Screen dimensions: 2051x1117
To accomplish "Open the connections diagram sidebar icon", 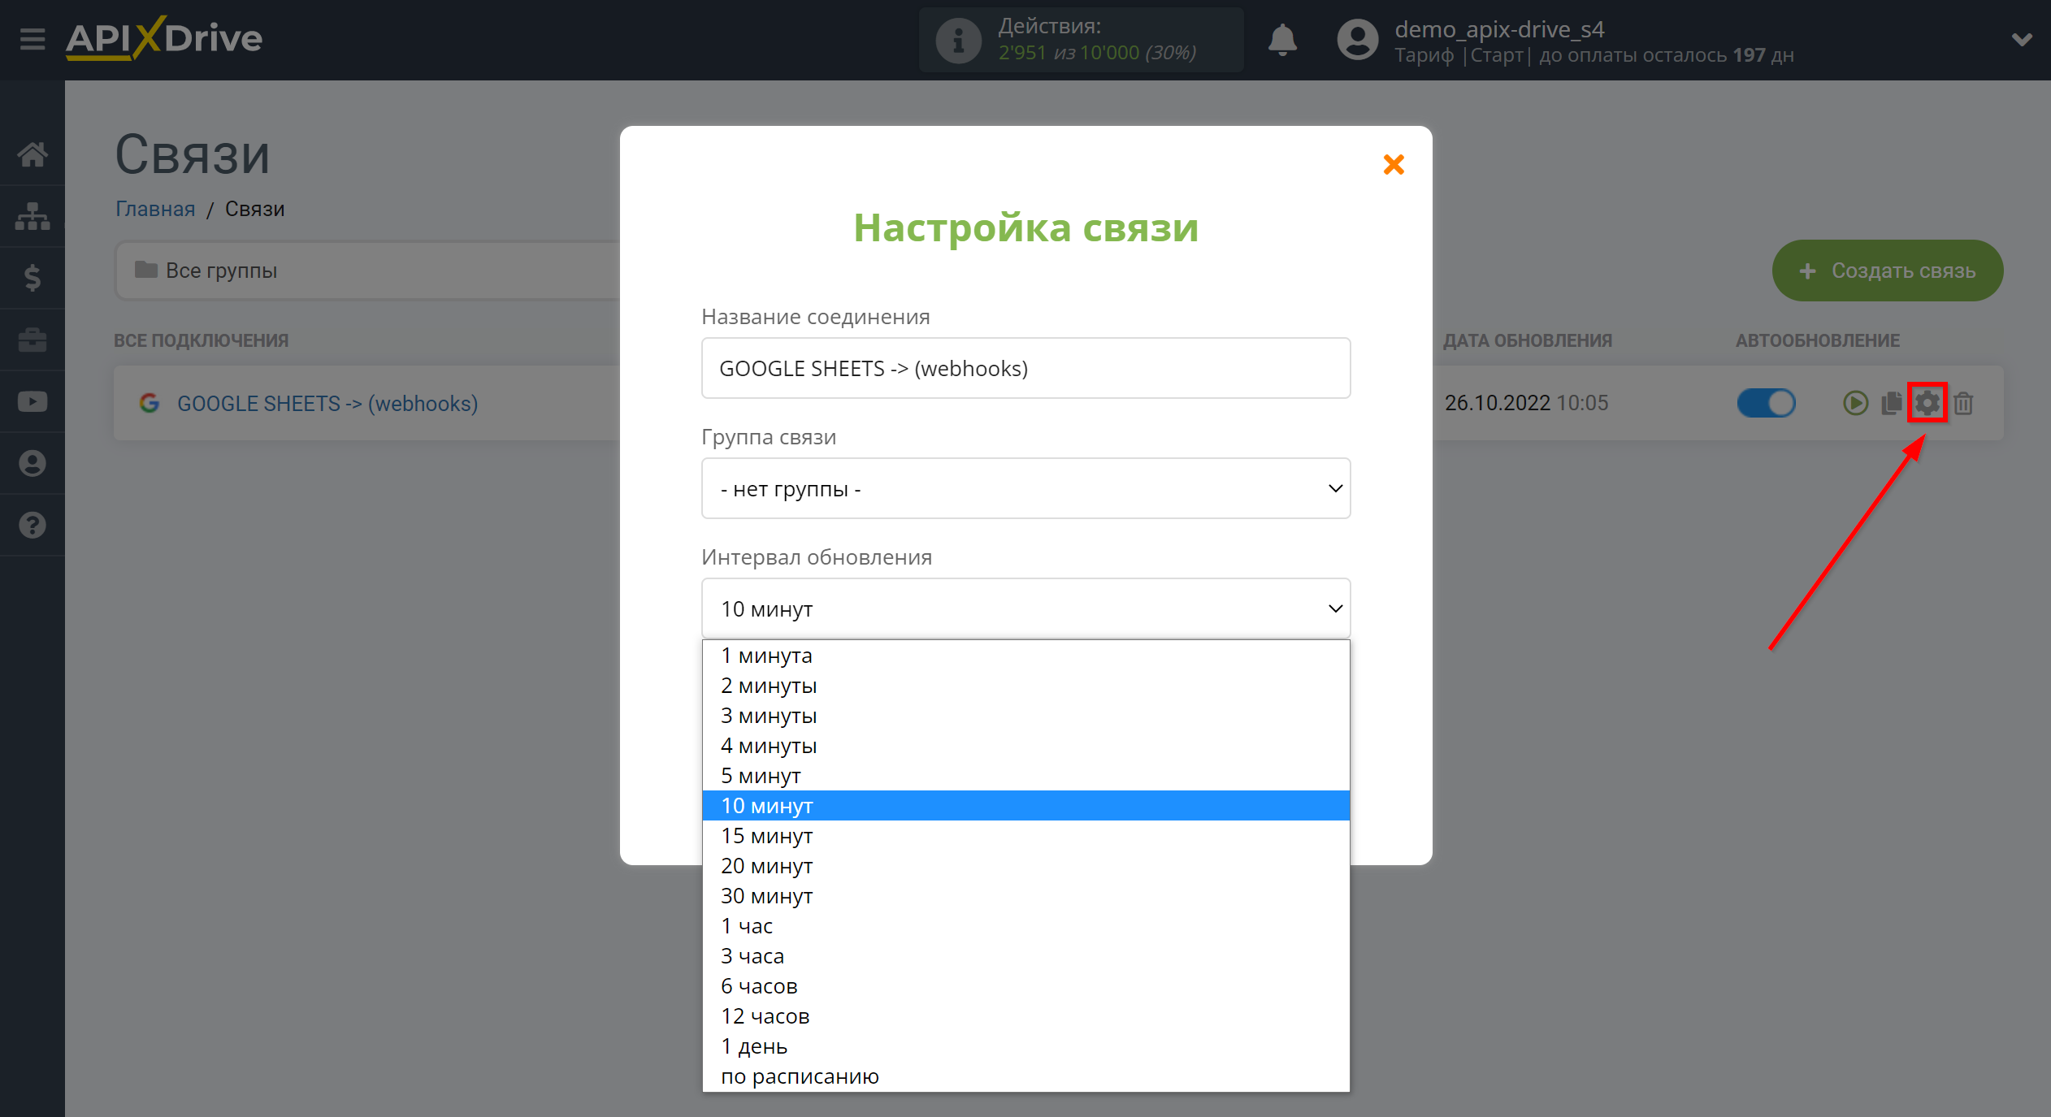I will point(33,216).
